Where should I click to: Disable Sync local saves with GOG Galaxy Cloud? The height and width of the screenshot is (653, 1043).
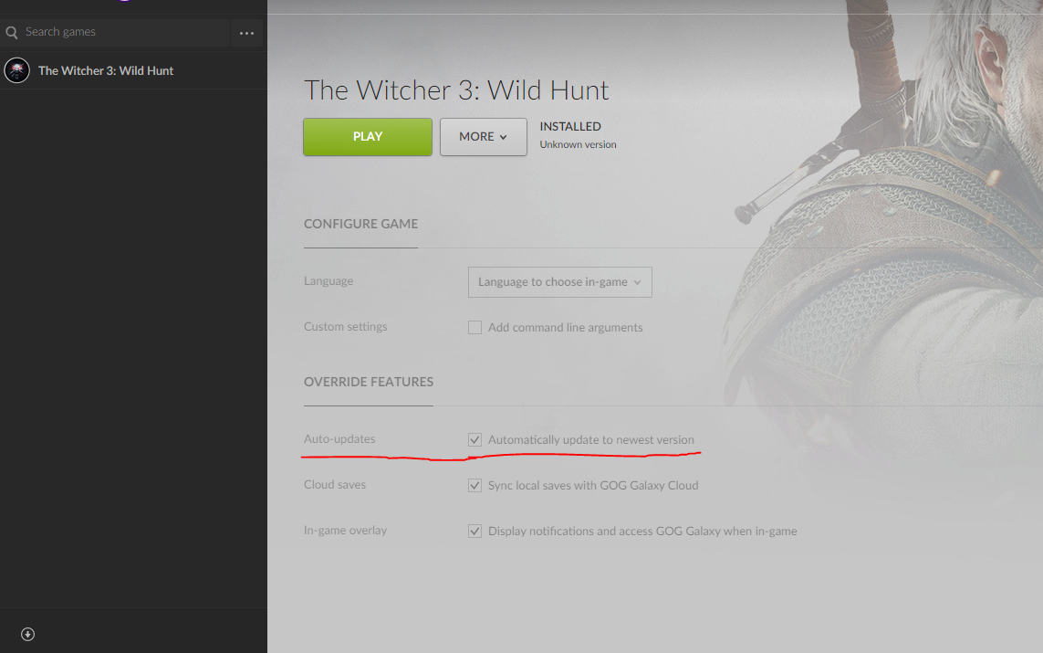pyautogui.click(x=475, y=485)
